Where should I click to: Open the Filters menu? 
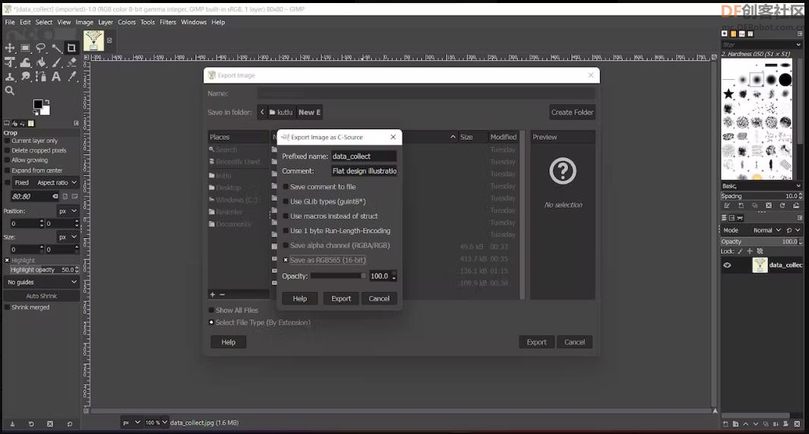tap(168, 22)
